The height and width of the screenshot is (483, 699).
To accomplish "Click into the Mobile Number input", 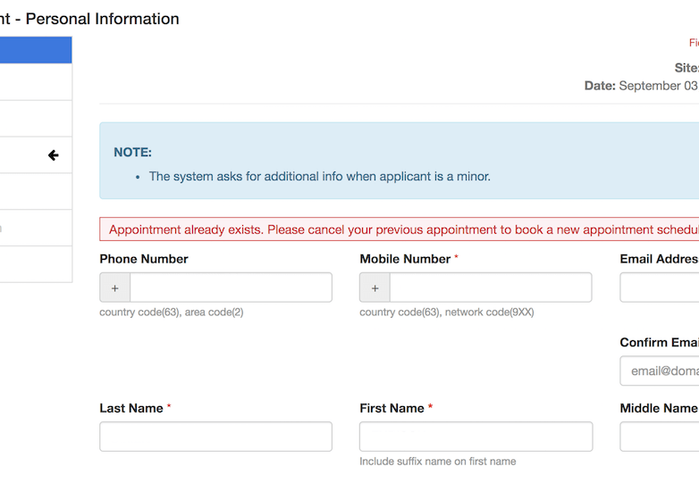I will (490, 287).
